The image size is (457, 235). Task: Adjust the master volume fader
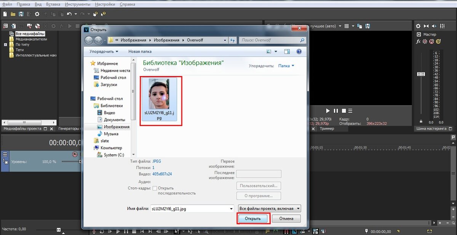(421, 74)
